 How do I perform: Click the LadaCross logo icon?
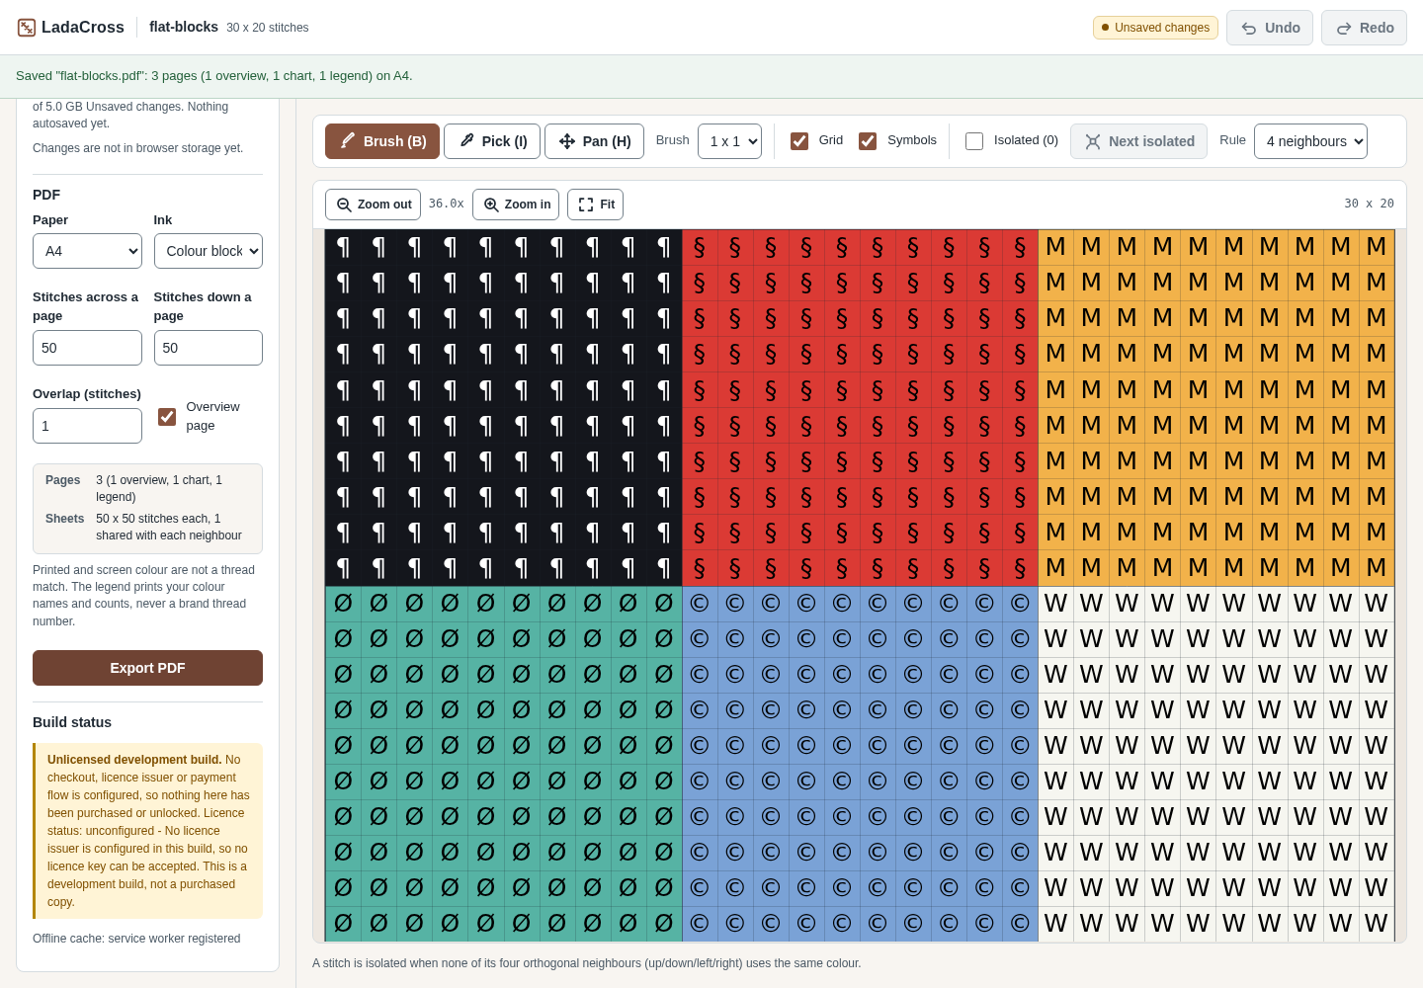[x=27, y=28]
